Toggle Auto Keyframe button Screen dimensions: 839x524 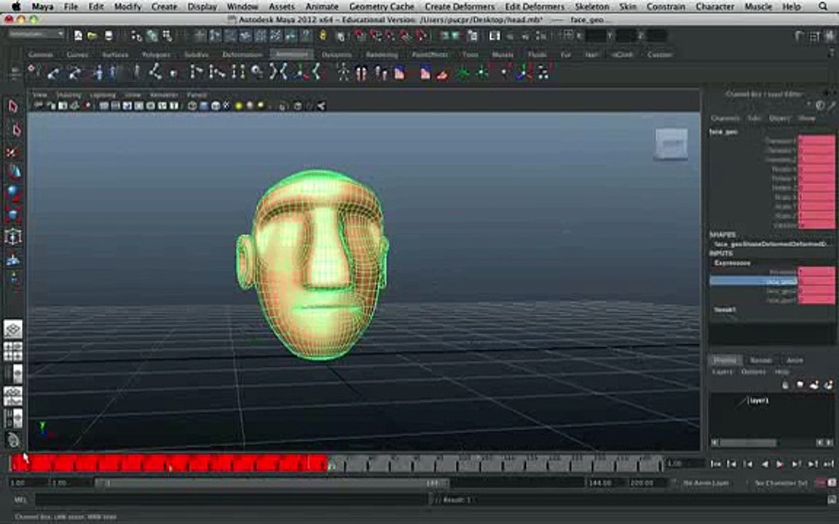[x=820, y=483]
